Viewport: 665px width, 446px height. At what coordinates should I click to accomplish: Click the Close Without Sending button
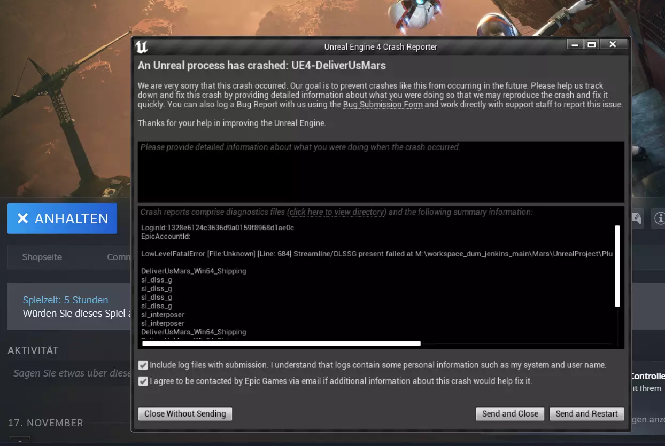pos(185,413)
